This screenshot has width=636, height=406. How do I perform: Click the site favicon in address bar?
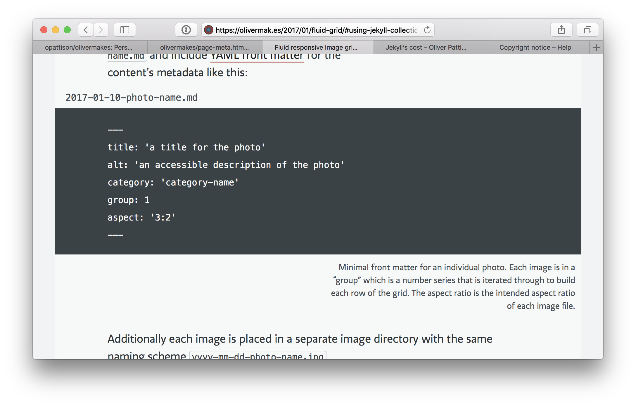click(x=208, y=30)
